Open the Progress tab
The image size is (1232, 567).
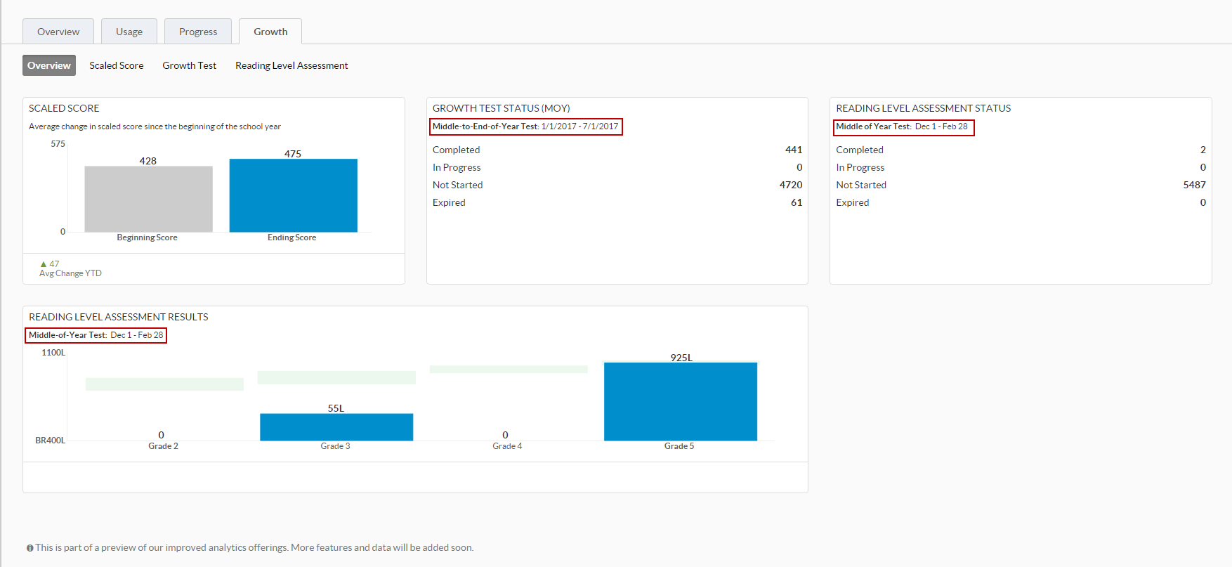198,32
